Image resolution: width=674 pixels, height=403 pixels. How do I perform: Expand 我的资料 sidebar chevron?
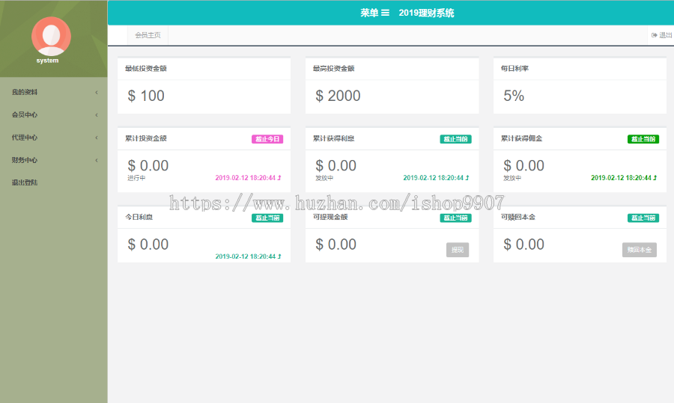[x=97, y=92]
